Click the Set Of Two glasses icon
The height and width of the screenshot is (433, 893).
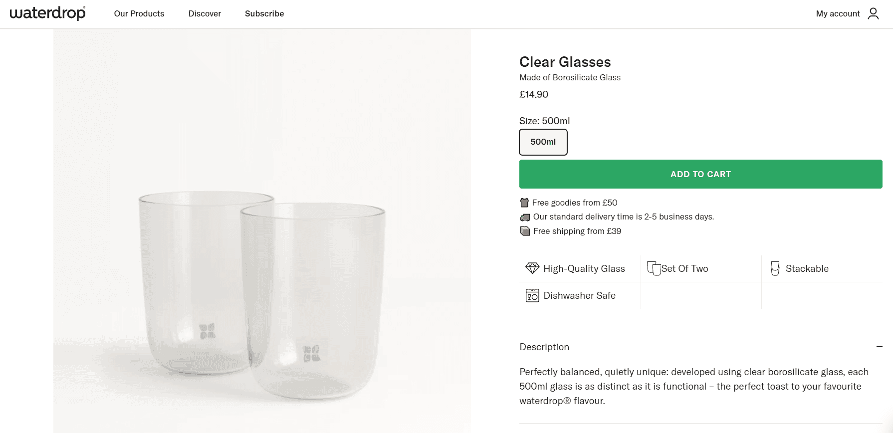point(654,268)
